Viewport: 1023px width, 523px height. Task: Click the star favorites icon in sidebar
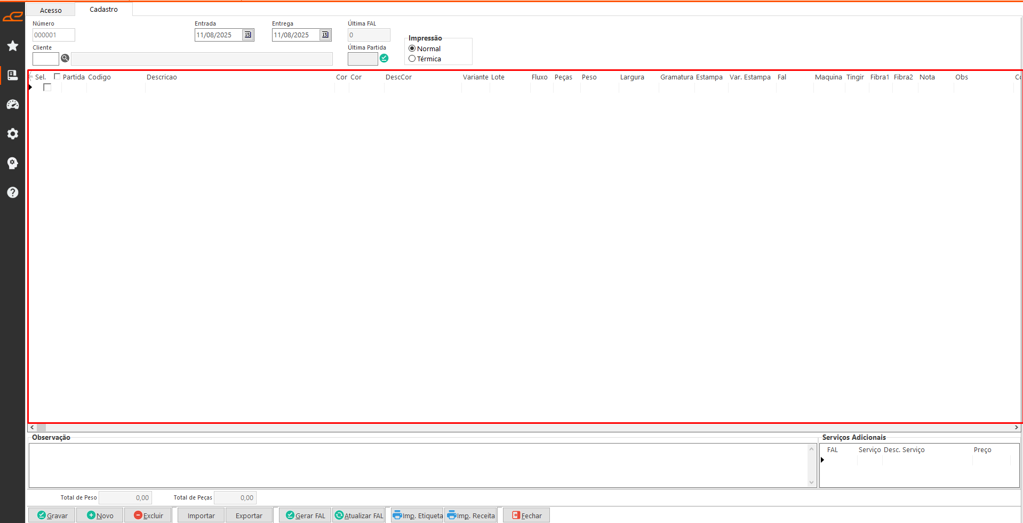point(13,46)
